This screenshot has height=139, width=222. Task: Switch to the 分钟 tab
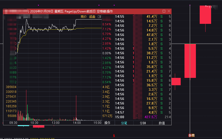(143, 123)
